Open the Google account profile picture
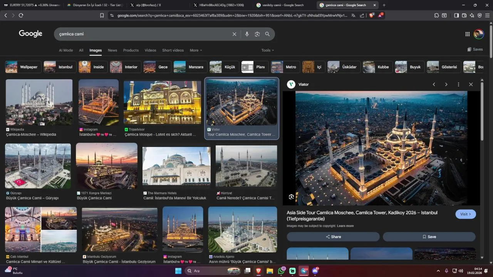Image resolution: width=493 pixels, height=277 pixels. pyautogui.click(x=479, y=34)
